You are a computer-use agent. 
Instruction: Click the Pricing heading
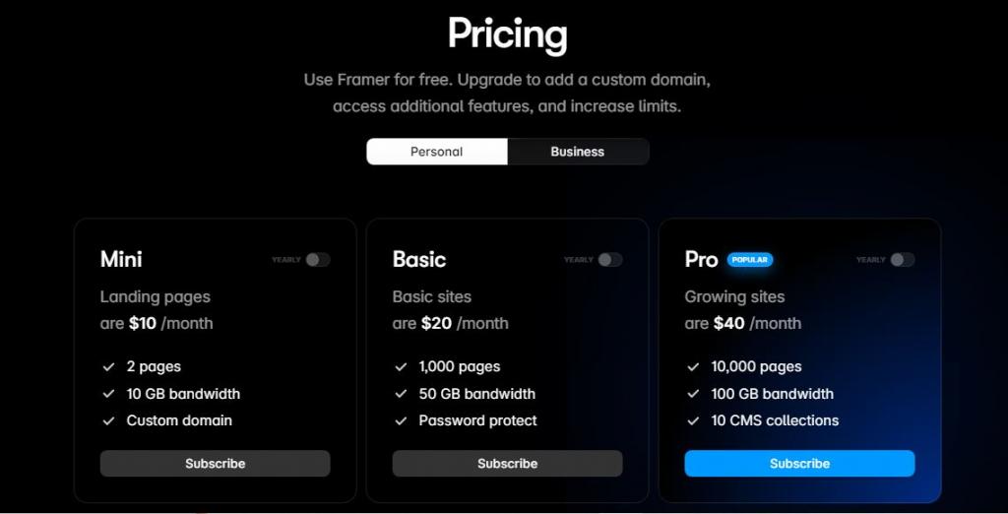pyautogui.click(x=507, y=34)
